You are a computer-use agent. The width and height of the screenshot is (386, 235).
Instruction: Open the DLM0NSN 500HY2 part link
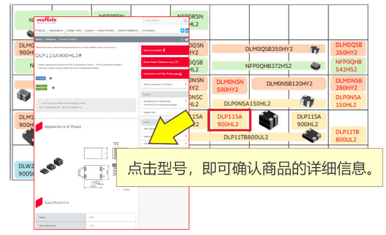(228, 86)
